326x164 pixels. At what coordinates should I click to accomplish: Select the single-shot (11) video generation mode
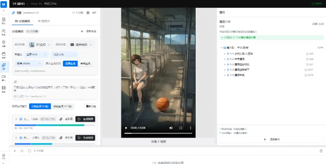pos(63,106)
